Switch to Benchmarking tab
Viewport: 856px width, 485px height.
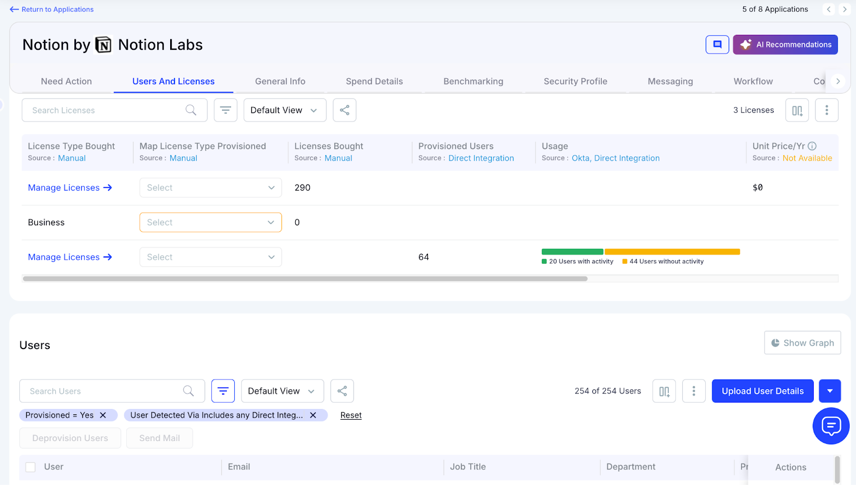point(473,81)
